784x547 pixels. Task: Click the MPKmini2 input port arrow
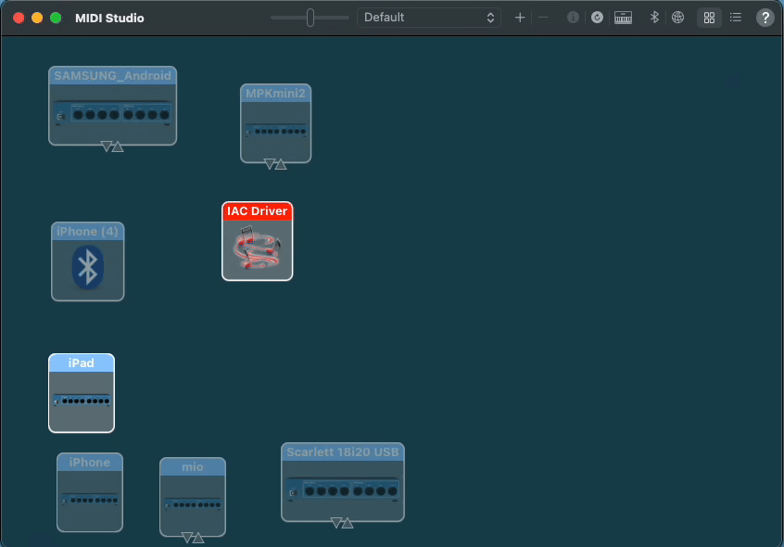pyautogui.click(x=281, y=164)
